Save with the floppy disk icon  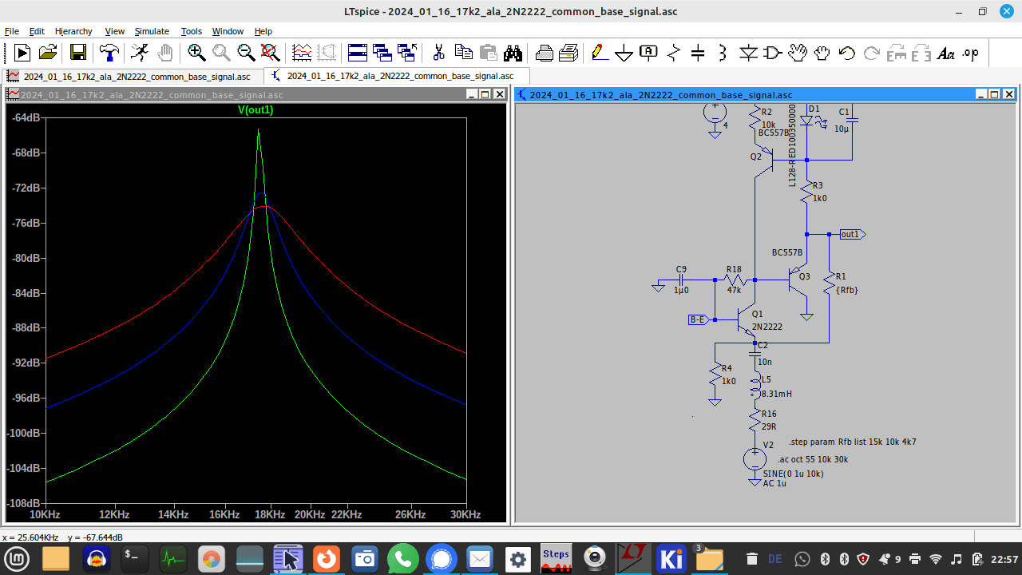[x=78, y=53]
